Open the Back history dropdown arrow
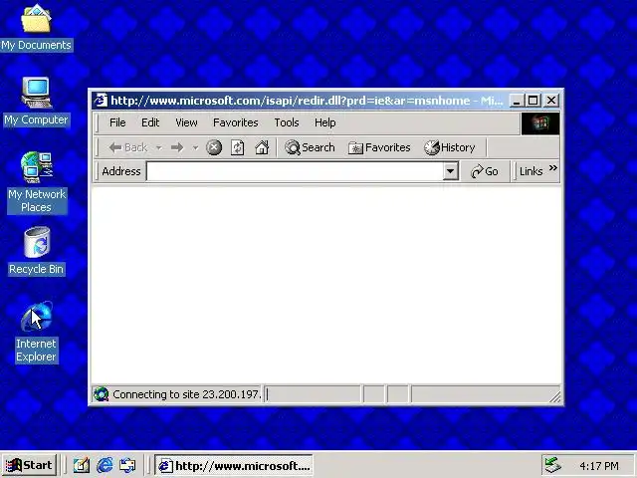 tap(159, 147)
